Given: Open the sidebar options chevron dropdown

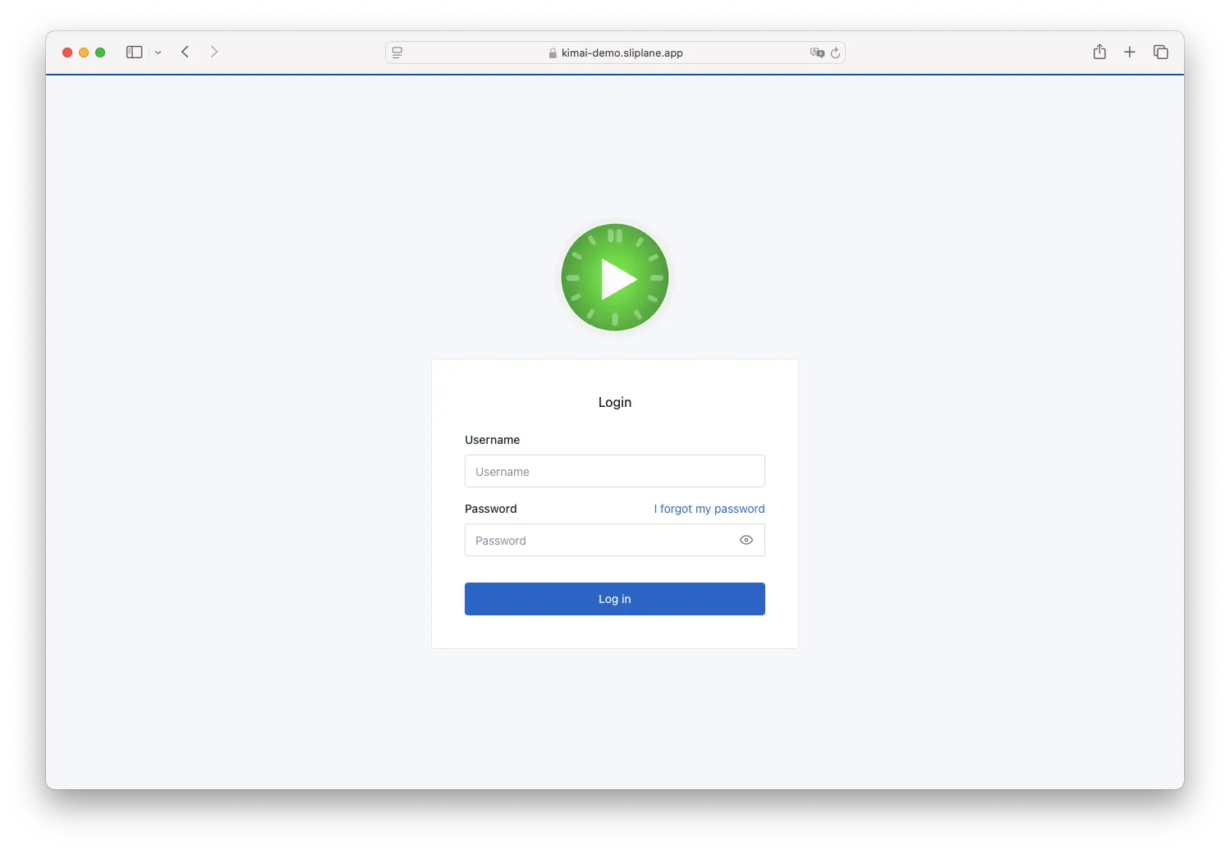Looking at the screenshot, I should [x=158, y=53].
